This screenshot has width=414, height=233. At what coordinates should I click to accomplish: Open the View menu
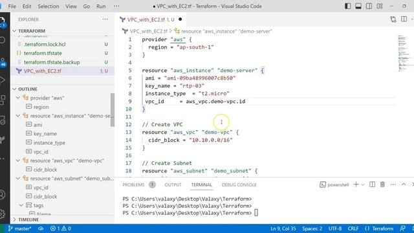[71, 6]
